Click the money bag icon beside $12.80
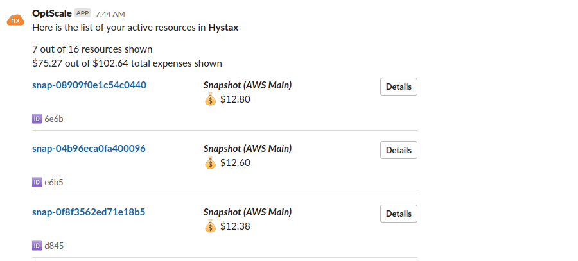The width and height of the screenshot is (578, 261). point(210,99)
